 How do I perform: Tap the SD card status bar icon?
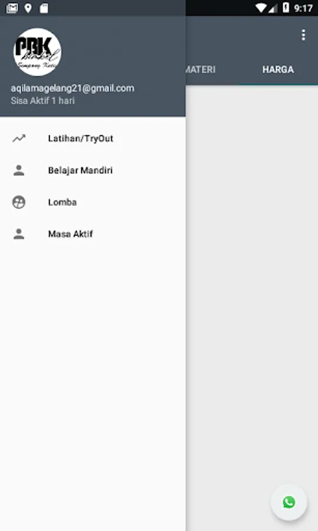click(x=44, y=8)
